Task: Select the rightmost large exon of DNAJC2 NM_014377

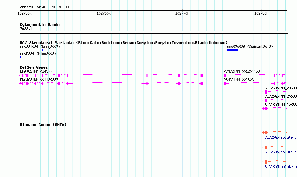Action: pos(202,75)
